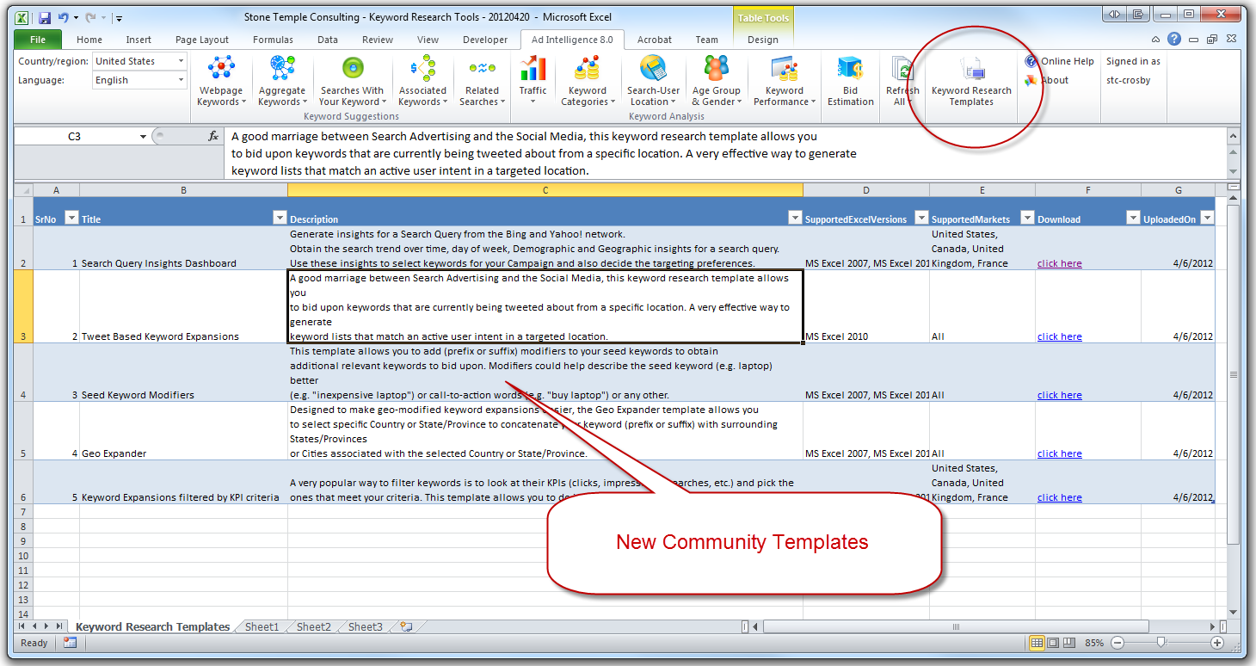Save the workbook from Quick Access toolbar
The height and width of the screenshot is (666, 1256).
click(x=45, y=16)
